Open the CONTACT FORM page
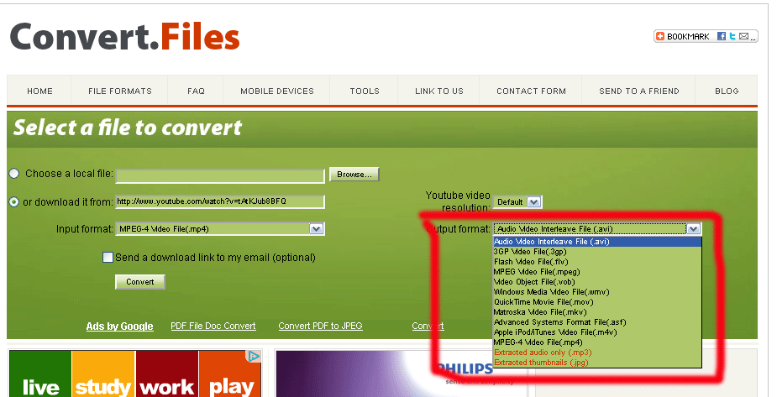This screenshot has height=397, width=777. tap(531, 91)
